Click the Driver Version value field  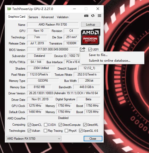63,93
